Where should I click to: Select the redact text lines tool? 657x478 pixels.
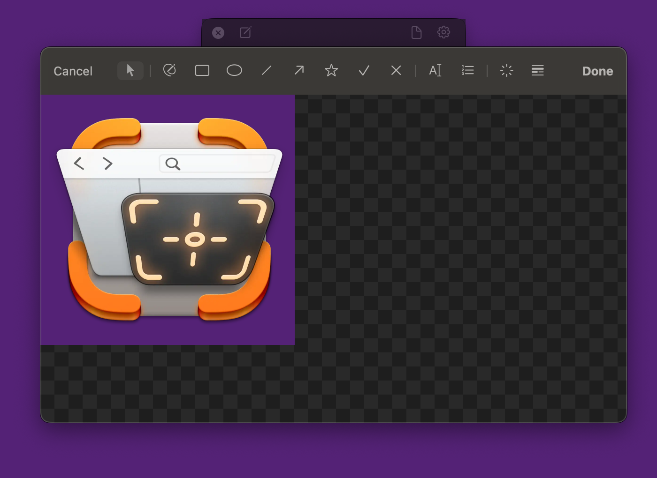click(538, 71)
